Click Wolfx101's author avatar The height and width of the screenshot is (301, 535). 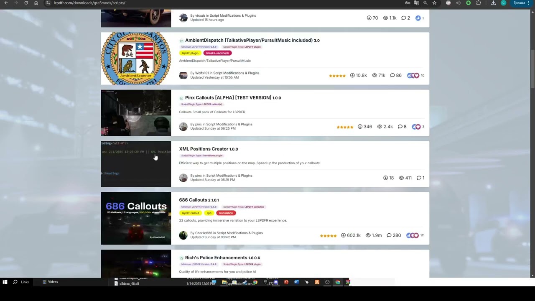click(x=183, y=75)
